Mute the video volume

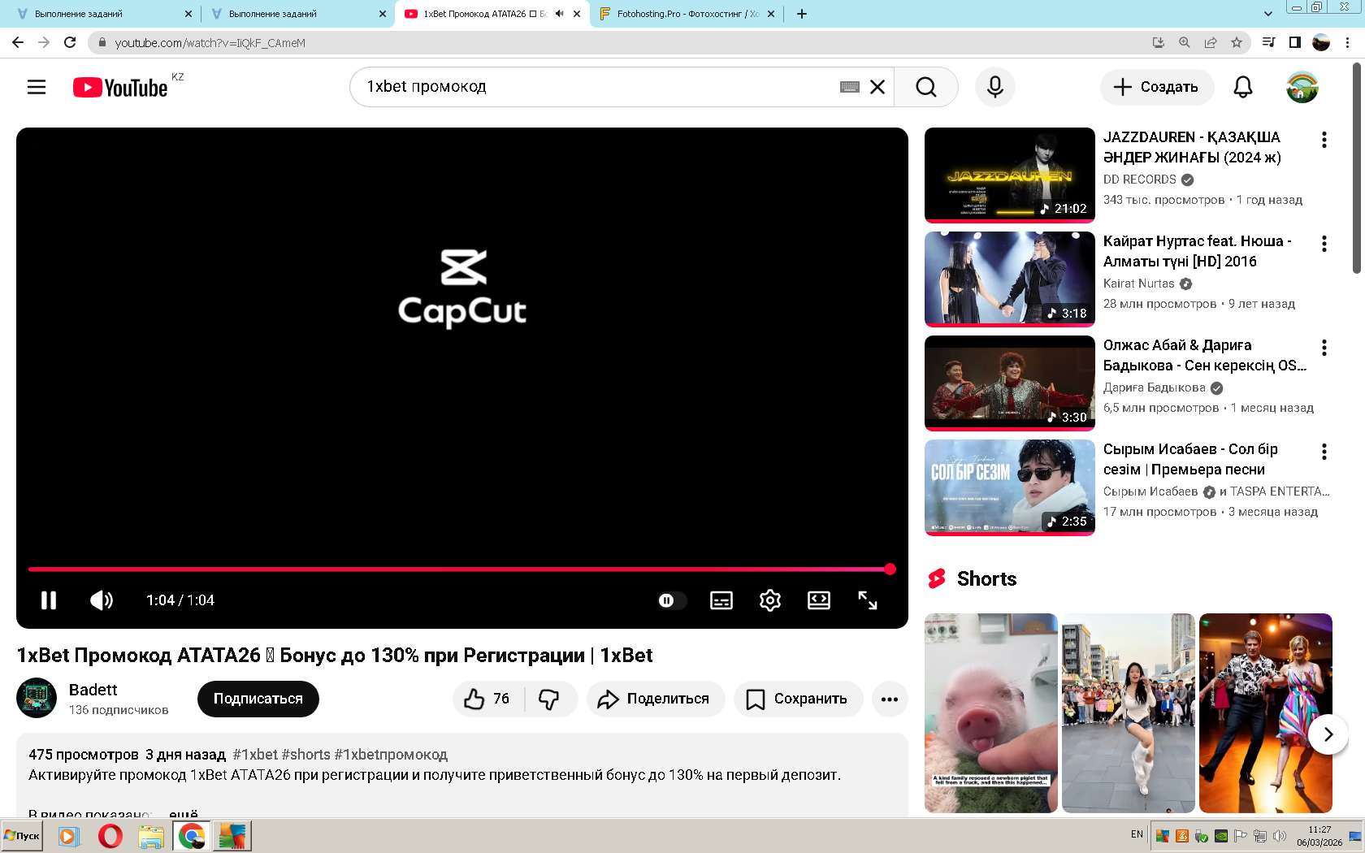(102, 600)
